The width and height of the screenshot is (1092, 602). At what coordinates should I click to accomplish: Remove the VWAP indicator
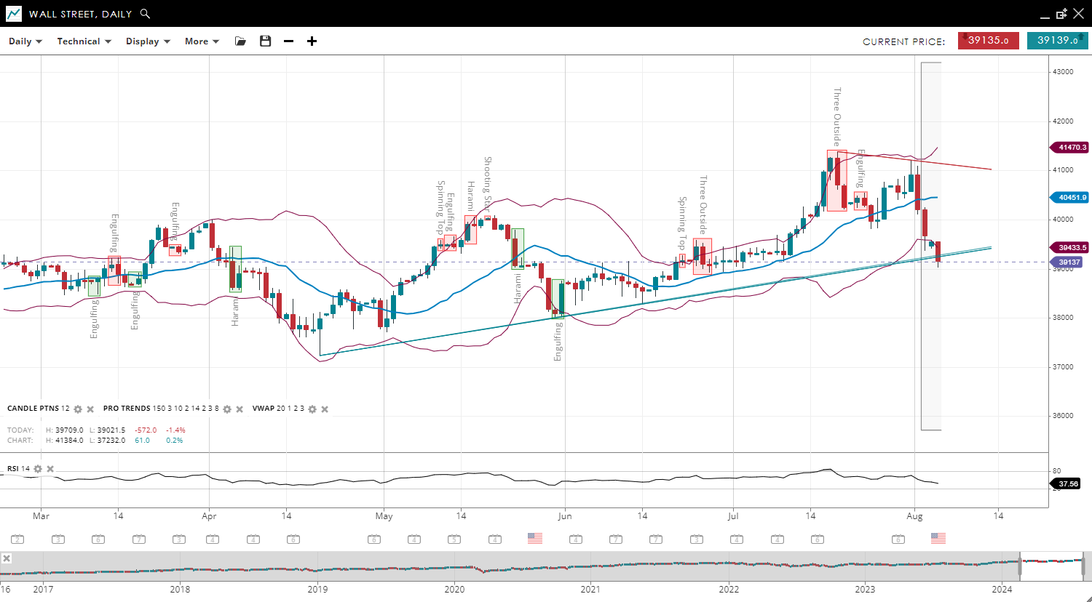(x=325, y=409)
